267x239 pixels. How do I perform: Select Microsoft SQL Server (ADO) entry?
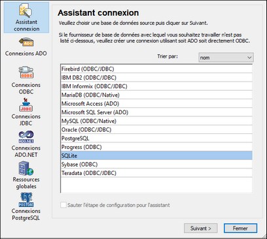coord(156,112)
